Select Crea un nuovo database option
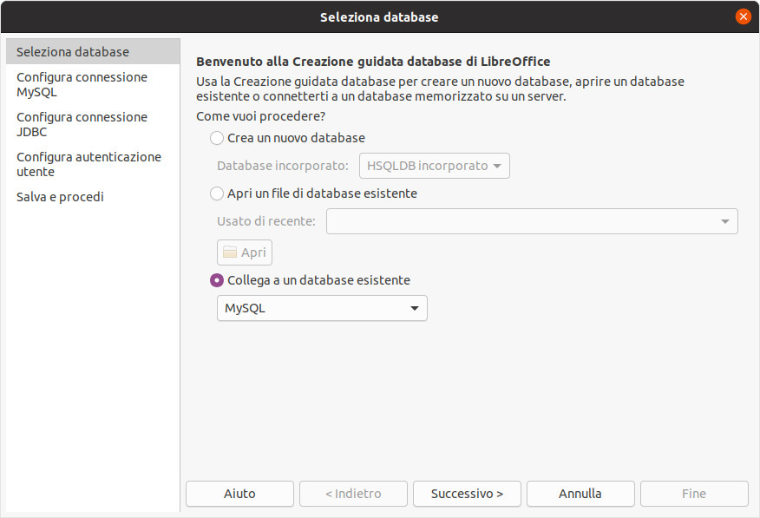This screenshot has height=518, width=760. pos(217,138)
